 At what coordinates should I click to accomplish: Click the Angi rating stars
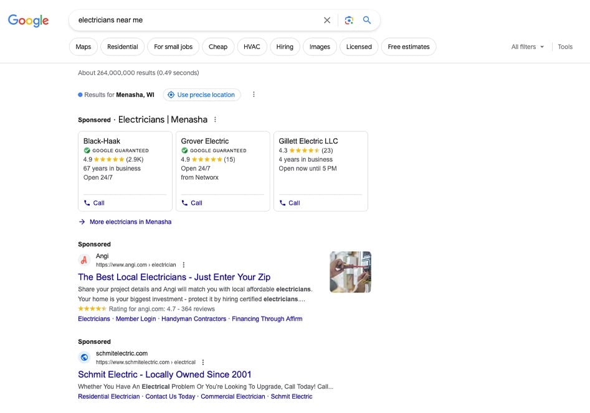point(92,309)
